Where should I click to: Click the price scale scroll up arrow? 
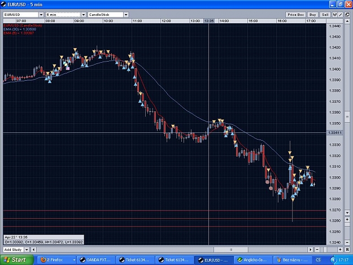347,21
